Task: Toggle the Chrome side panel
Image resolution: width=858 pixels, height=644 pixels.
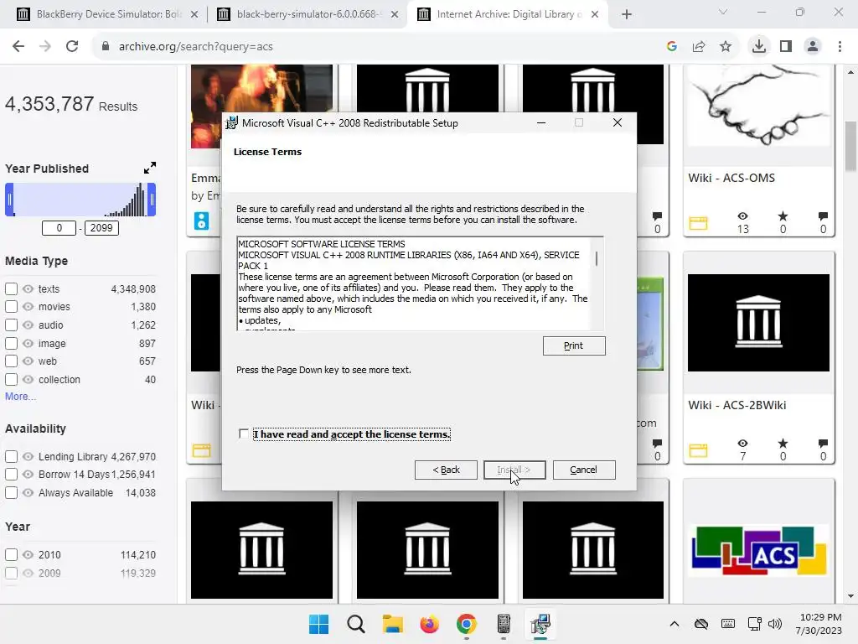Action: (x=786, y=47)
